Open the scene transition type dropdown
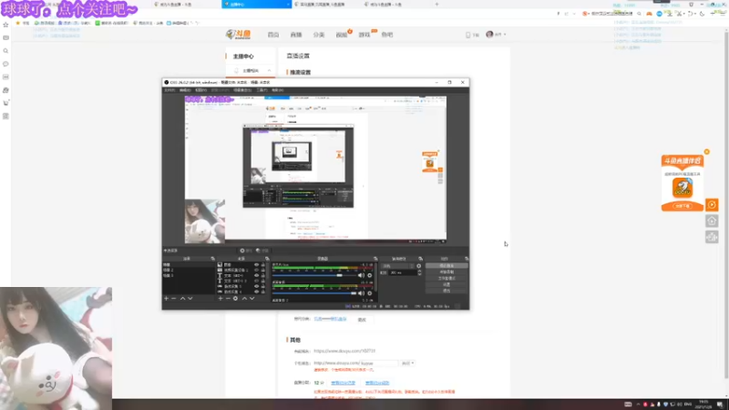This screenshot has height=410, width=729. (397, 266)
